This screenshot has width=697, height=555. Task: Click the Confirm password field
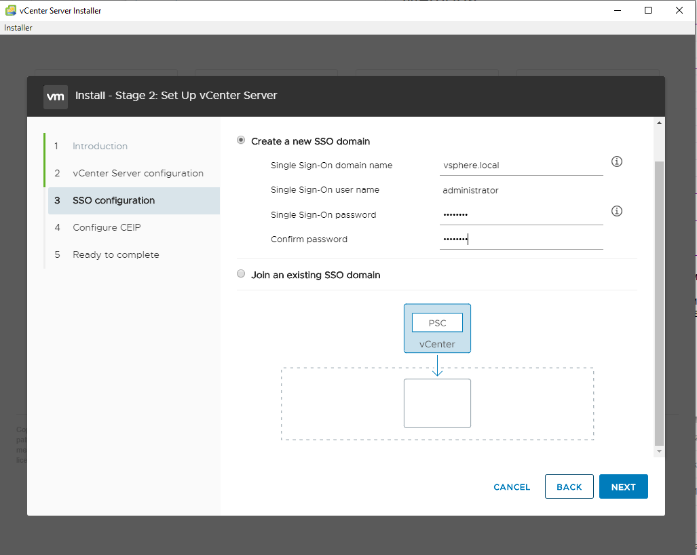[x=521, y=240]
